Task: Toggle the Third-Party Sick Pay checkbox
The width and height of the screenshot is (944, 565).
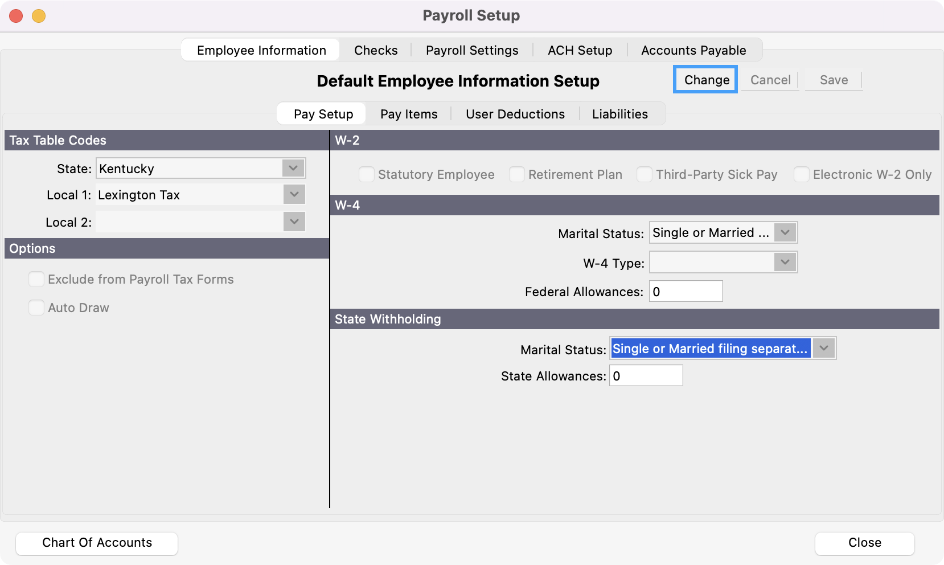Action: [x=645, y=174]
